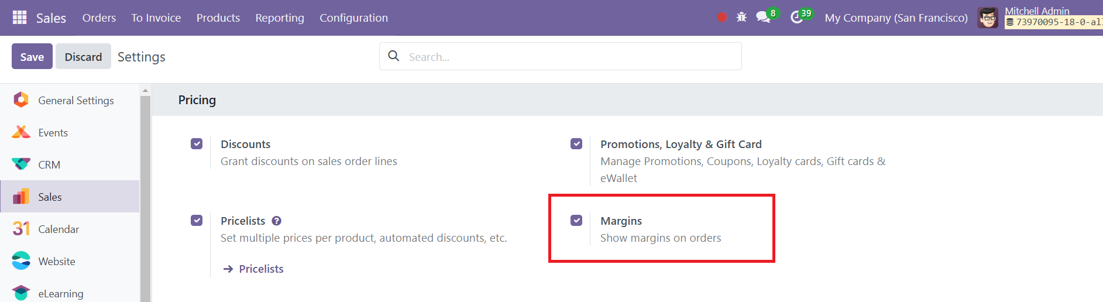Open the apps grid menu icon
The image size is (1103, 302).
click(x=19, y=18)
